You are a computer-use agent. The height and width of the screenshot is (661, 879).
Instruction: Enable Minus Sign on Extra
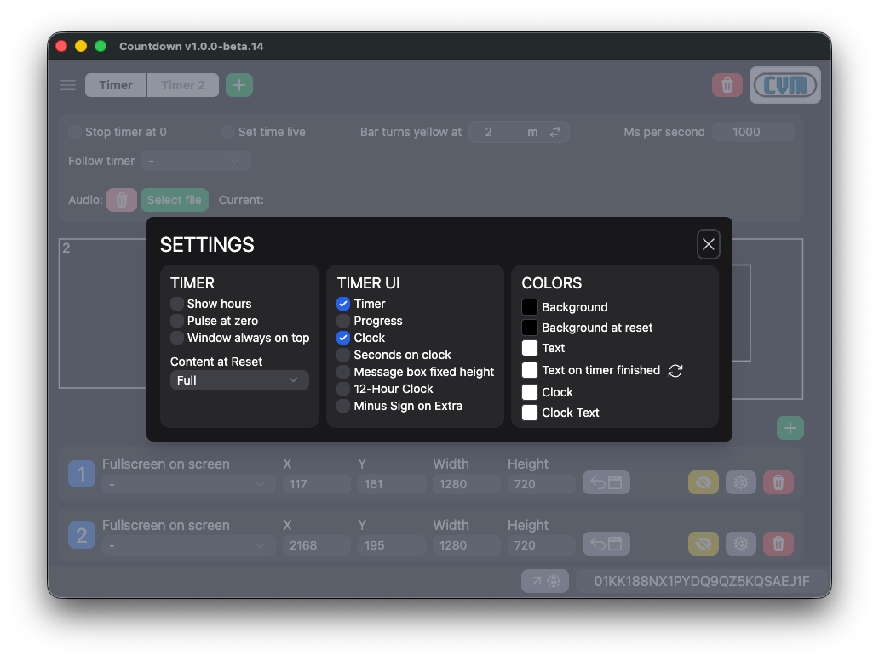coord(343,406)
